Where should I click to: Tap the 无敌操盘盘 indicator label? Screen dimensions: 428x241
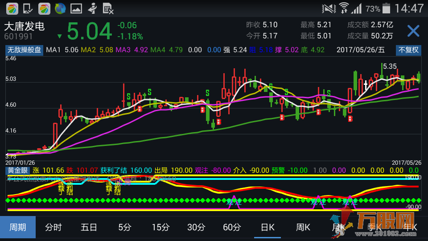point(24,50)
